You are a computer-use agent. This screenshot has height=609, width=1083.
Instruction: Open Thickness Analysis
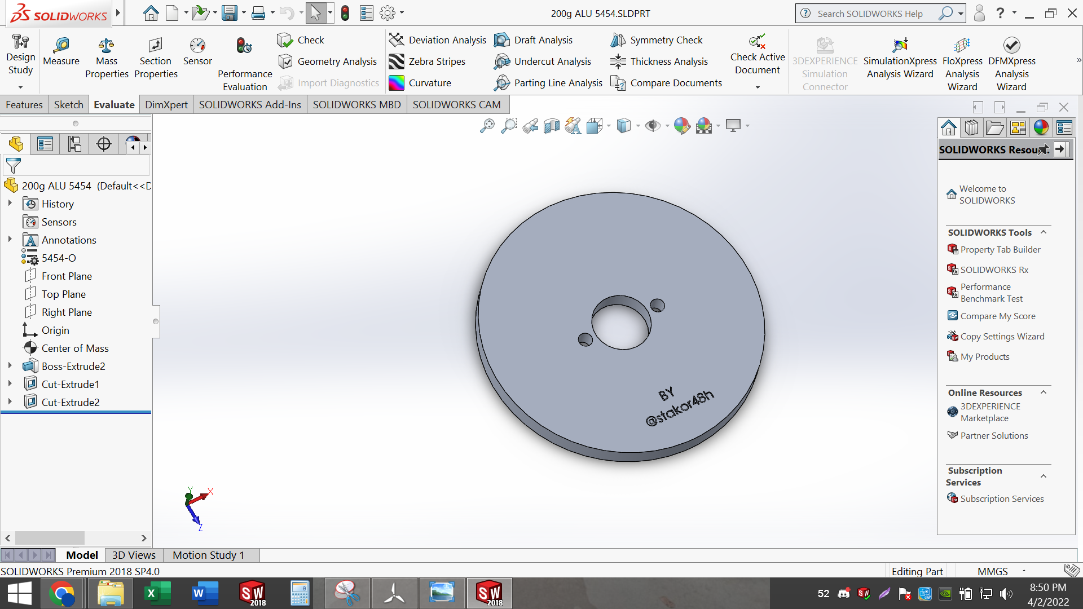(659, 61)
